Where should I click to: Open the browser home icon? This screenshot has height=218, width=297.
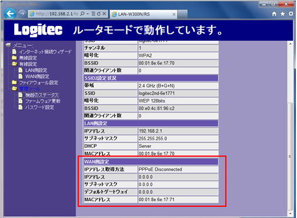click(274, 14)
